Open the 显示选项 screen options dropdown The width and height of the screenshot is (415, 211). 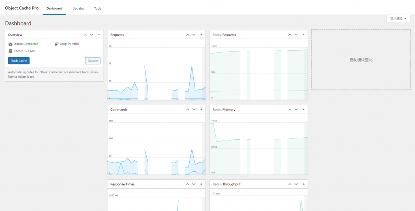tap(398, 19)
